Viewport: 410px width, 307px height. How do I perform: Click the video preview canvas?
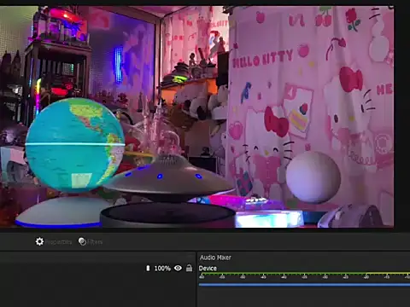click(x=197, y=117)
